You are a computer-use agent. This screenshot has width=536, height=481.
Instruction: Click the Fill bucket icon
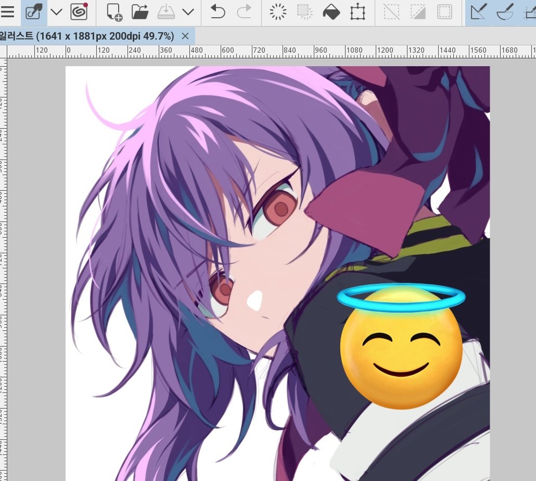coord(331,12)
